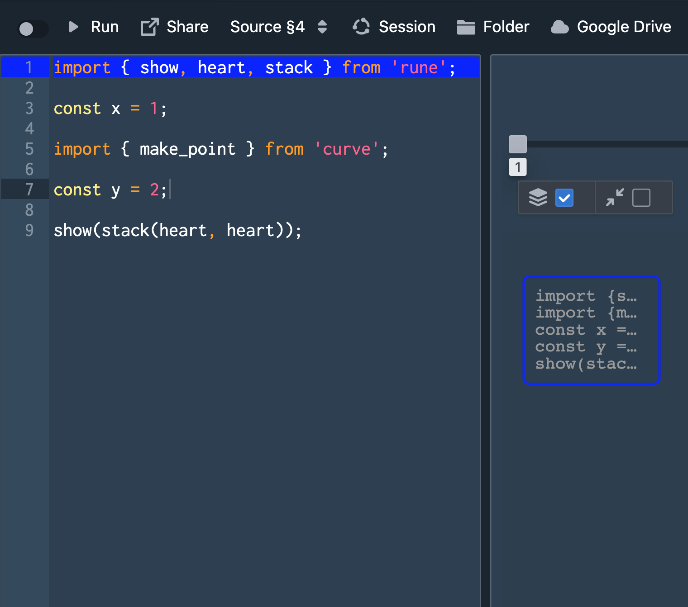Click the Session sync icon
688x607 pixels.
[x=361, y=27]
